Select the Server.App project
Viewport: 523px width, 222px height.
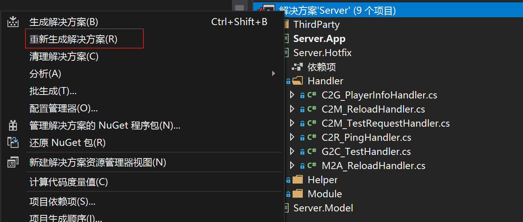319,39
